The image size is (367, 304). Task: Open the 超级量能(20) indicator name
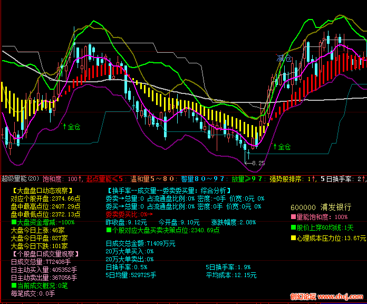[20, 179]
